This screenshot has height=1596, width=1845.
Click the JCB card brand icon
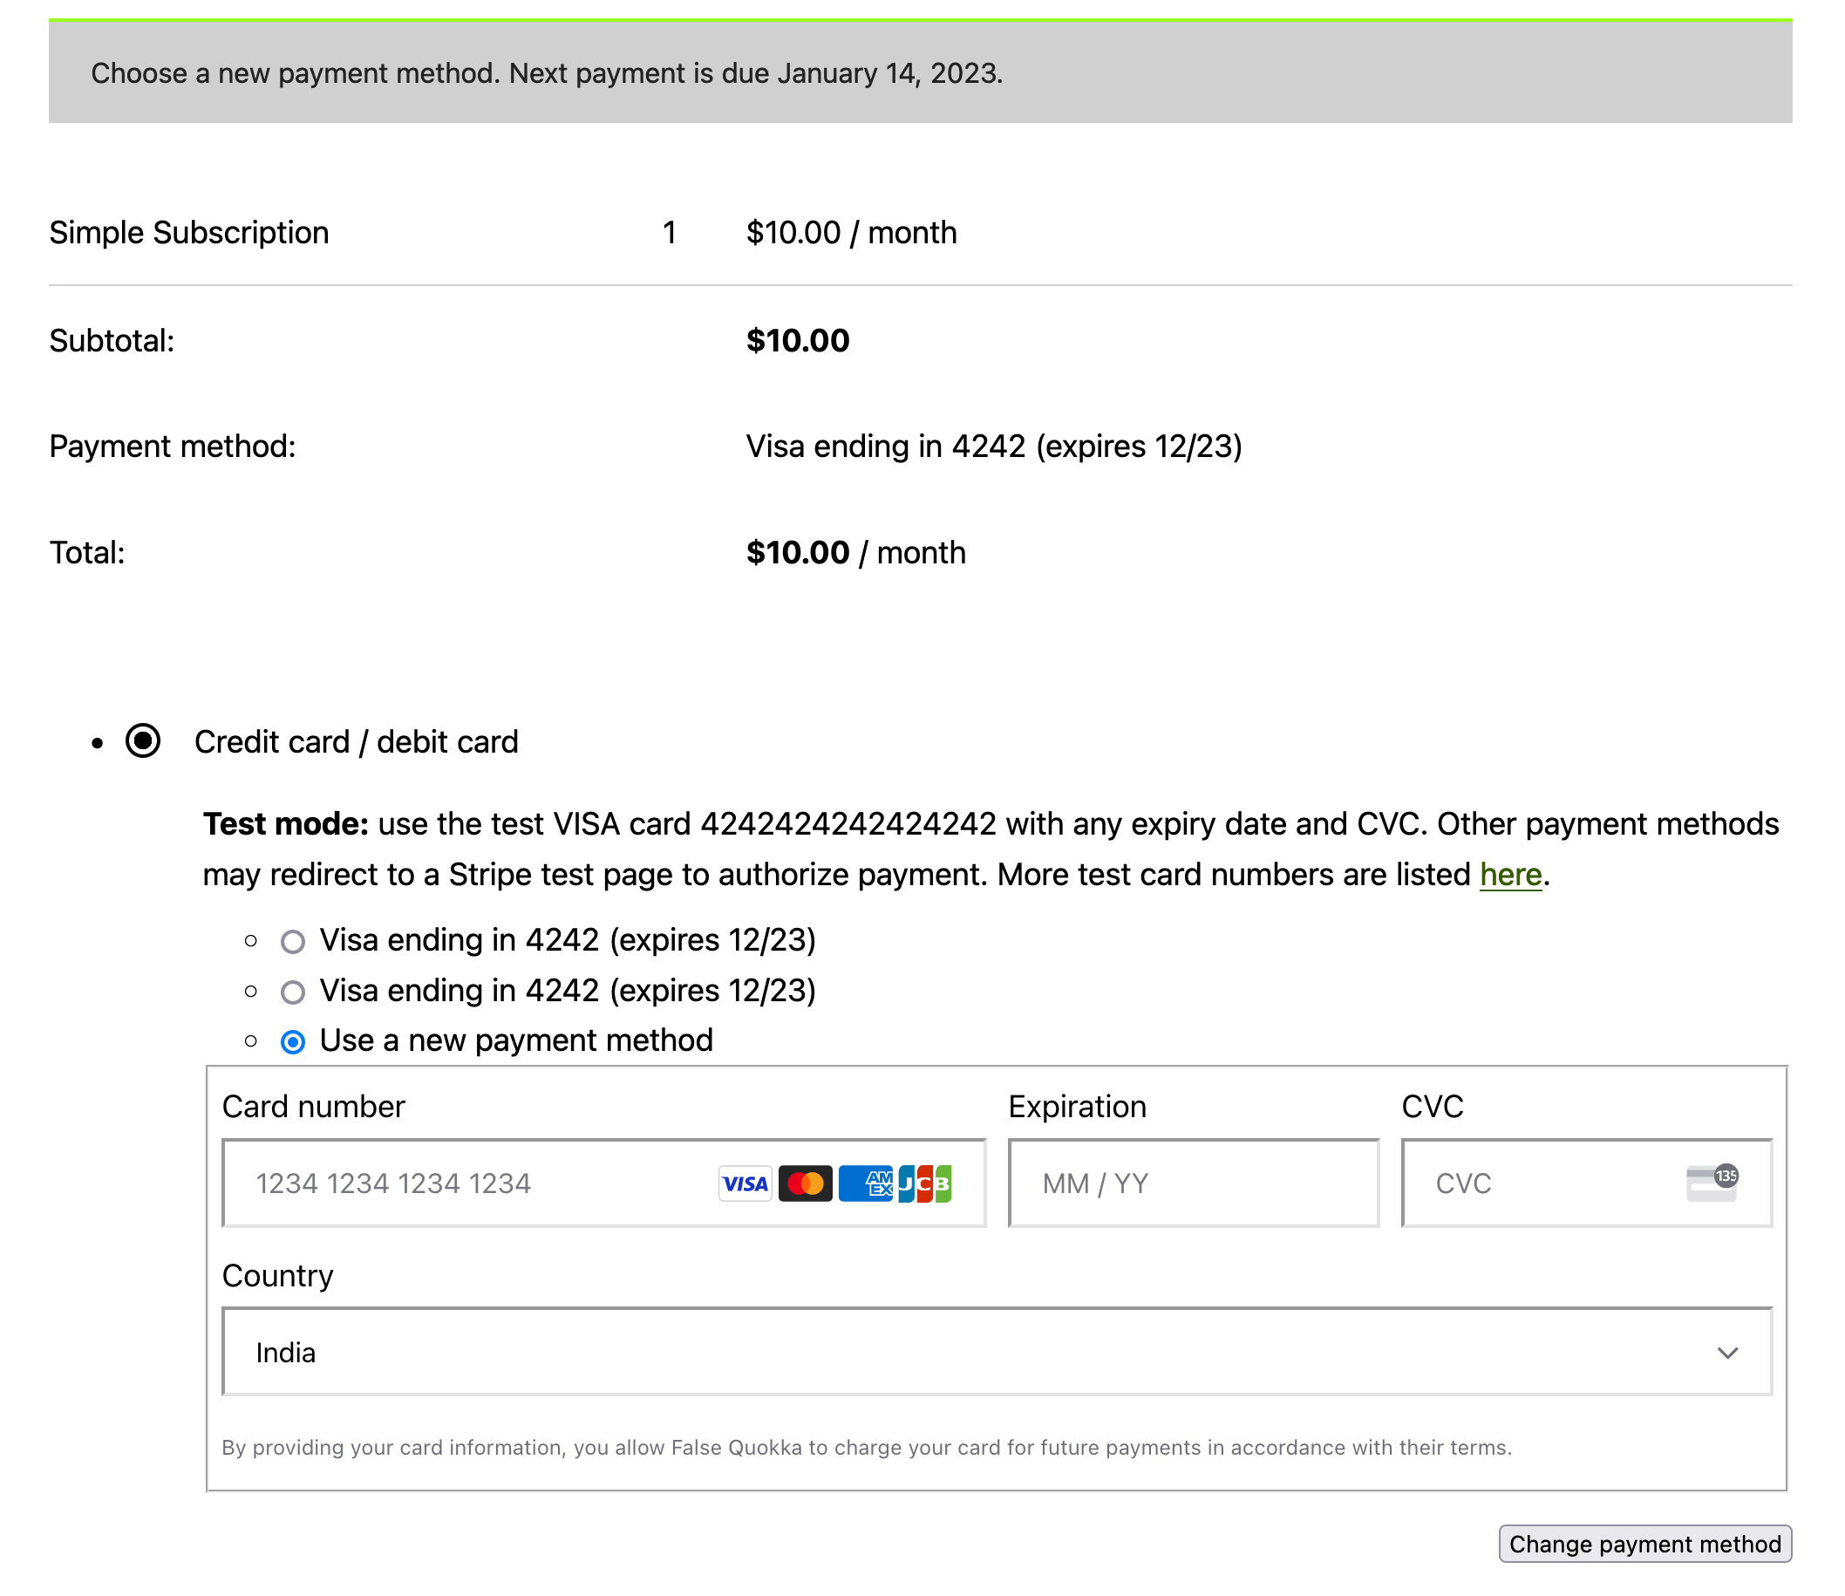pyautogui.click(x=925, y=1183)
